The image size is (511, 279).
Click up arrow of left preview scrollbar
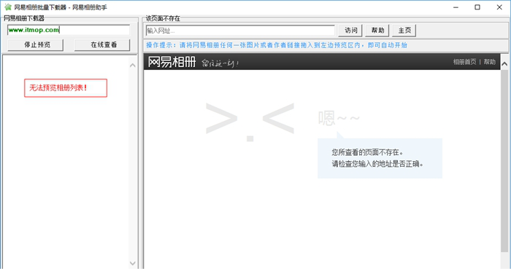133,66
